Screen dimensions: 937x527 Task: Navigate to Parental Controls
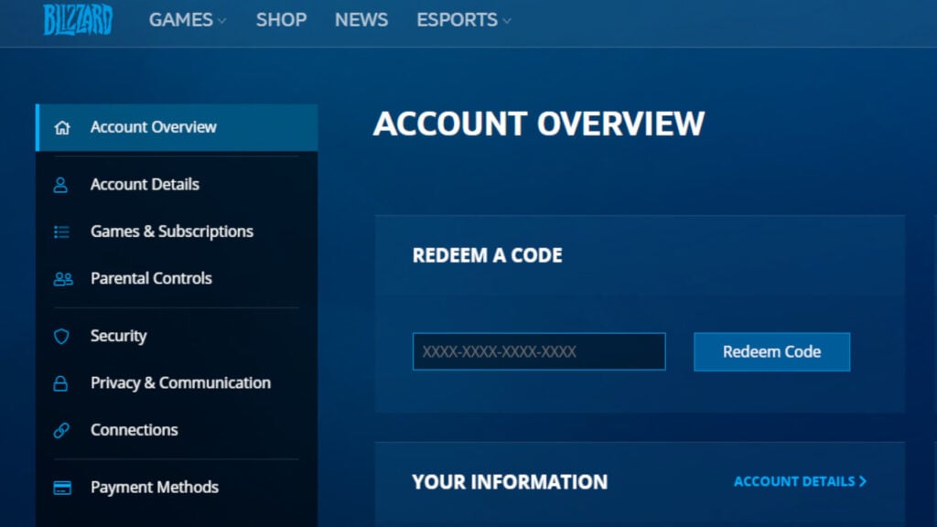click(x=151, y=278)
